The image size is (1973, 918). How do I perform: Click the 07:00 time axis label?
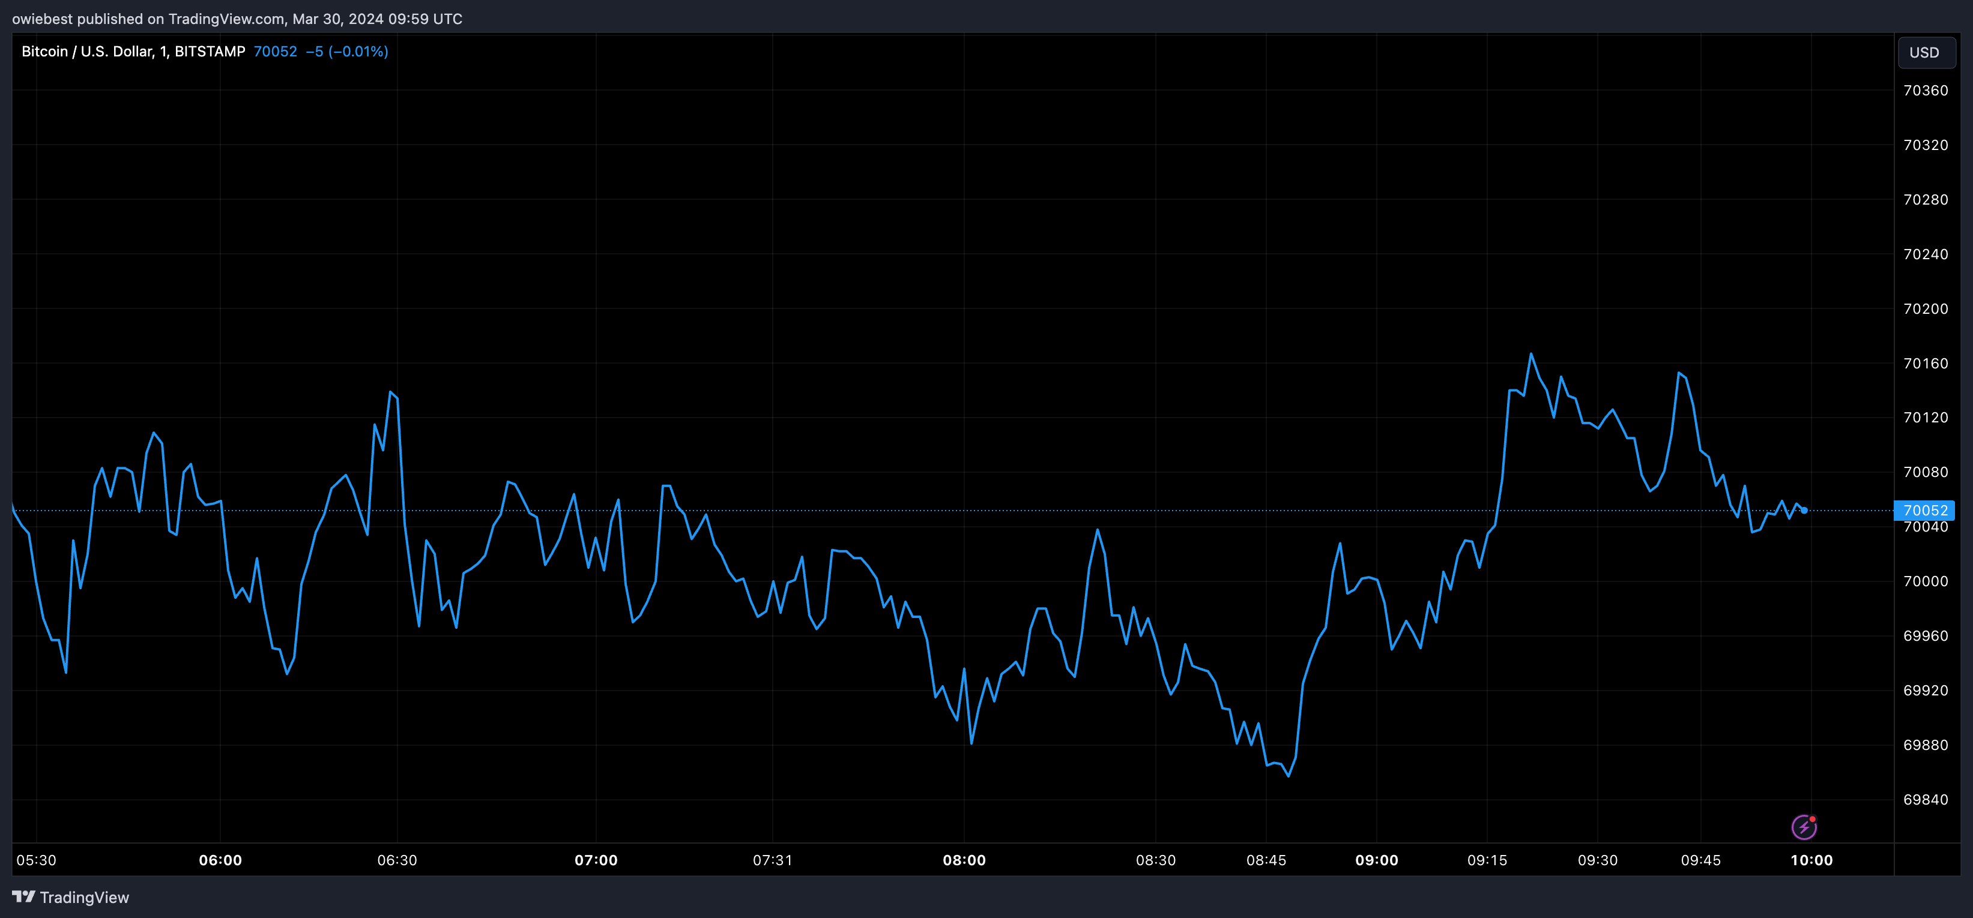[x=596, y=860]
